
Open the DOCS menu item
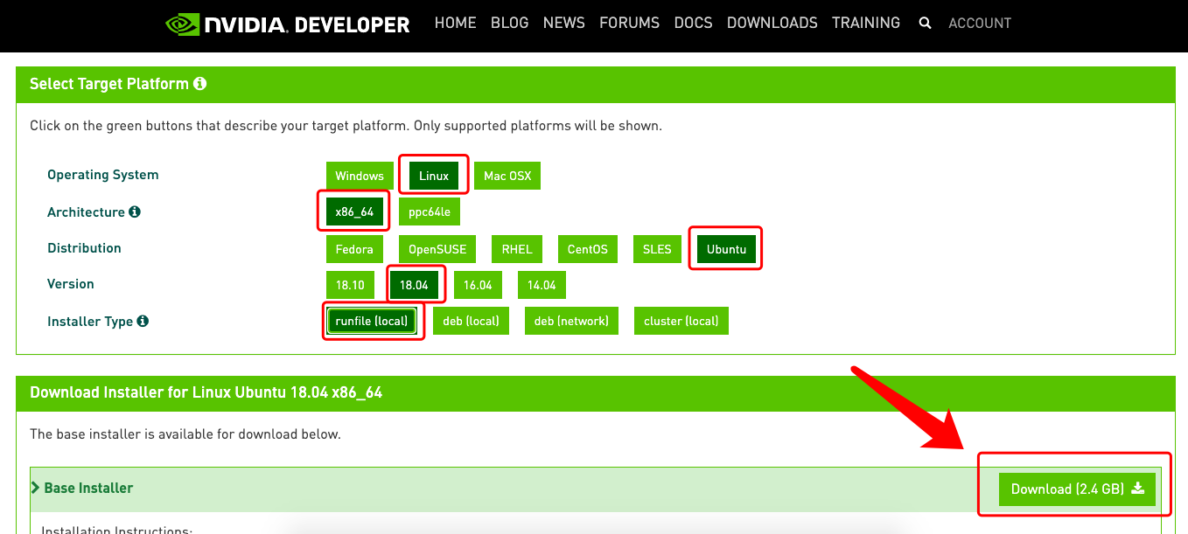tap(694, 23)
